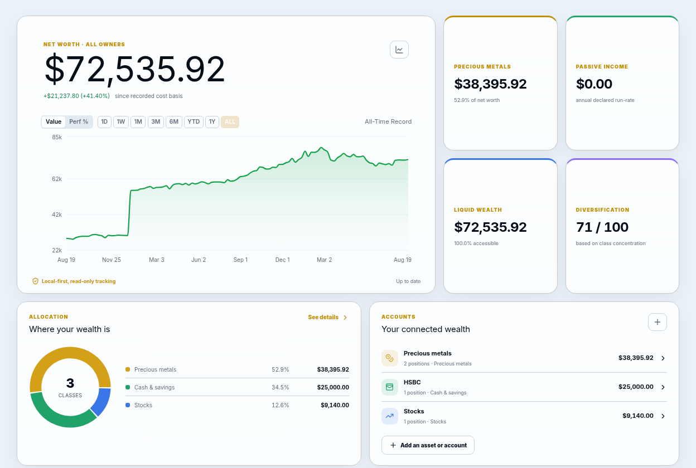This screenshot has width=696, height=468.
Task: Click the +$21,237.80 (+41.40%) gain text
Action: coord(77,96)
